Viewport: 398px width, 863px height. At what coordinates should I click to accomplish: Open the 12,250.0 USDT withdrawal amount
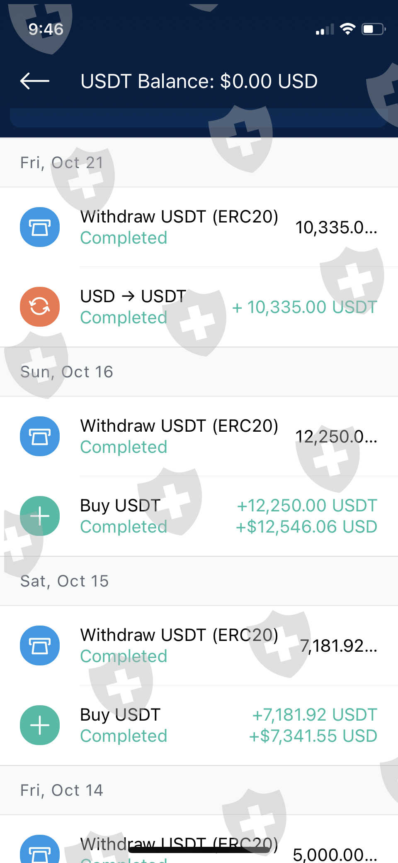click(x=336, y=437)
